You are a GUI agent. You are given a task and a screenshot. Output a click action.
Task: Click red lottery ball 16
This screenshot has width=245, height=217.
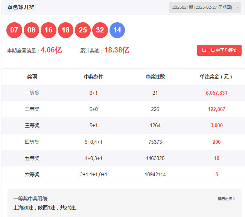[x=49, y=30]
